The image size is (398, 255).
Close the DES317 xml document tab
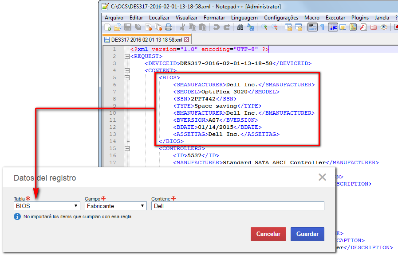click(x=186, y=40)
